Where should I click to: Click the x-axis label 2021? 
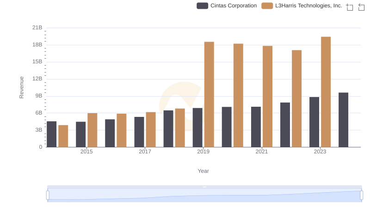point(262,152)
